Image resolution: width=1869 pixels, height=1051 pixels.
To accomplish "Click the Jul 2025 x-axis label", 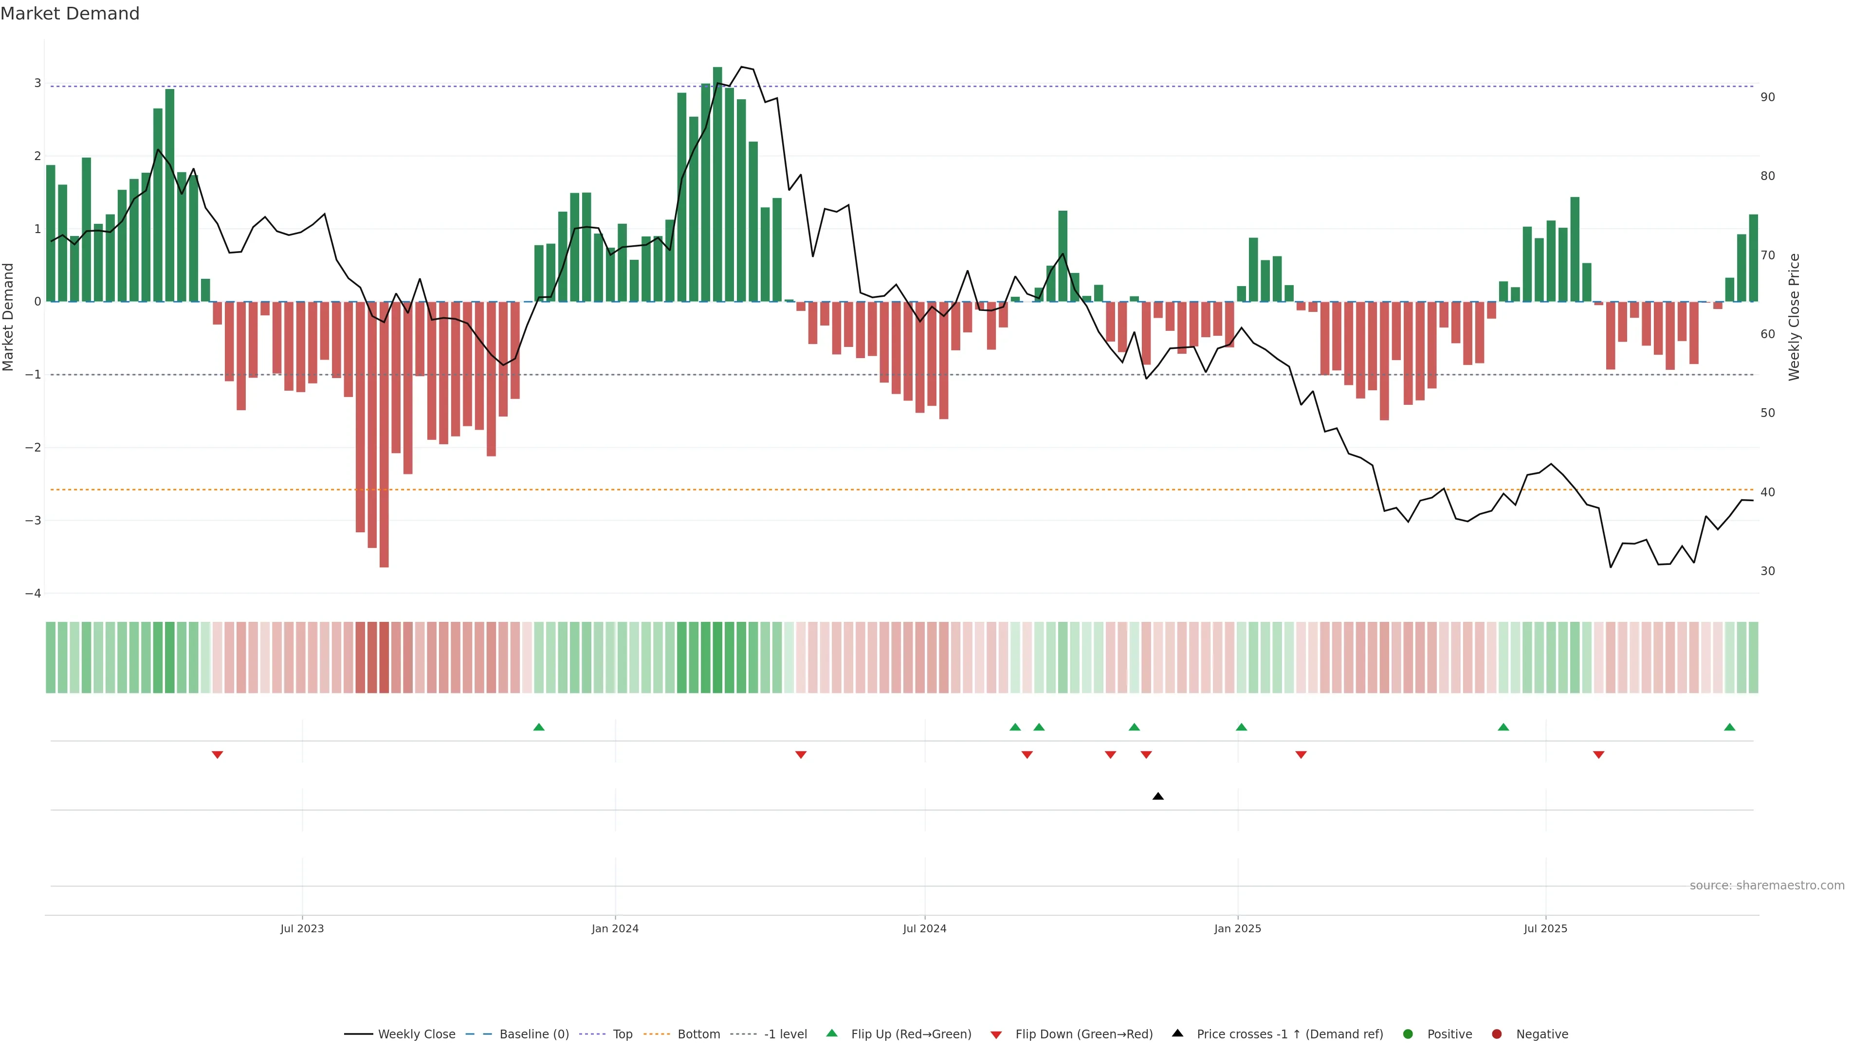I will pyautogui.click(x=1545, y=929).
